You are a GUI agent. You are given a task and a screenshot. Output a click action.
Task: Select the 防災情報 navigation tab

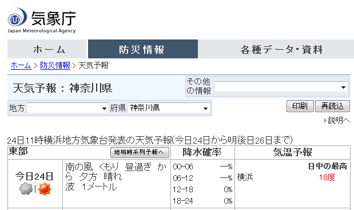[x=143, y=49]
